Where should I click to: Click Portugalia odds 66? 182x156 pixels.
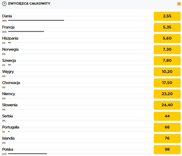tap(167, 127)
